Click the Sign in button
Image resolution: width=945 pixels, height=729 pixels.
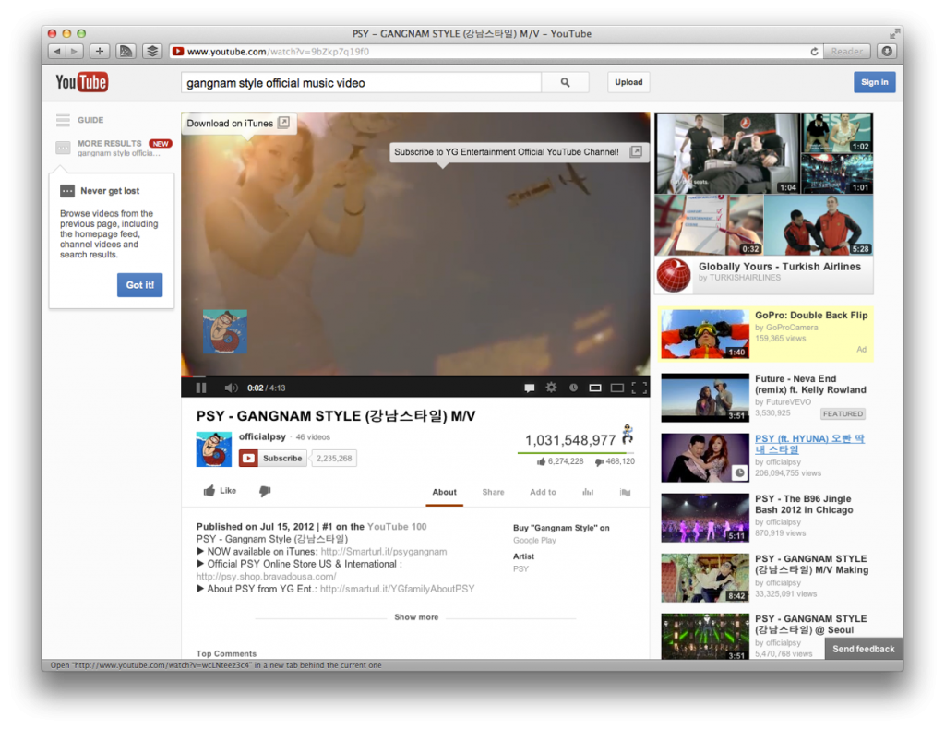pos(875,82)
